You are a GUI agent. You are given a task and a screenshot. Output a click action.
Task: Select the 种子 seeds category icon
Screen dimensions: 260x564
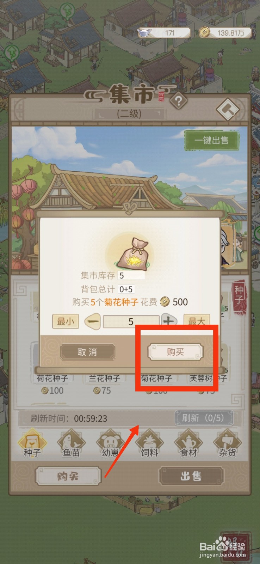click(x=32, y=443)
